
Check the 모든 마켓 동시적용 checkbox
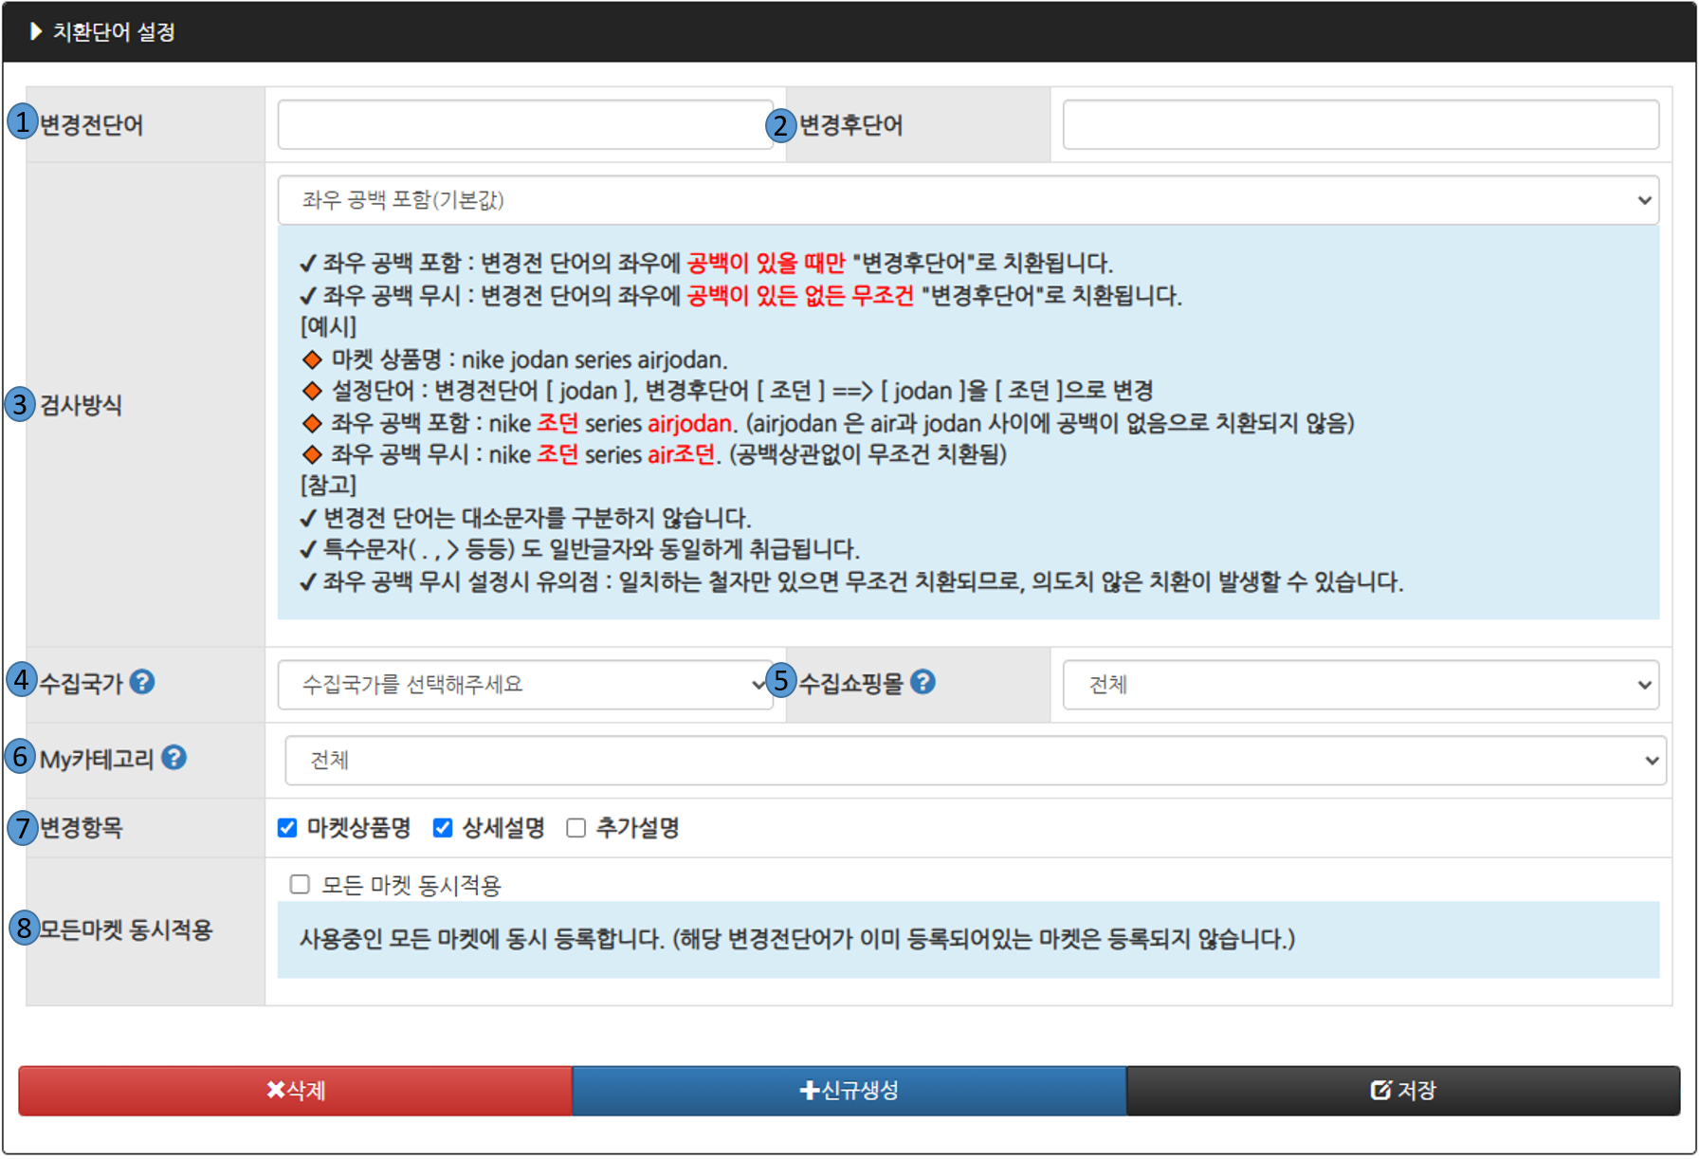click(300, 885)
